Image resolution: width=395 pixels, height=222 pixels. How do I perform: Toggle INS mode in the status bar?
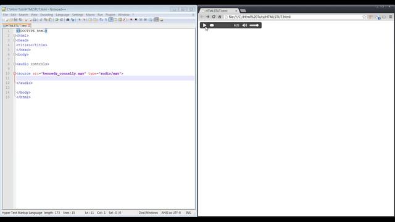click(188, 213)
